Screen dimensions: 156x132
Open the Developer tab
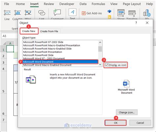67,4
